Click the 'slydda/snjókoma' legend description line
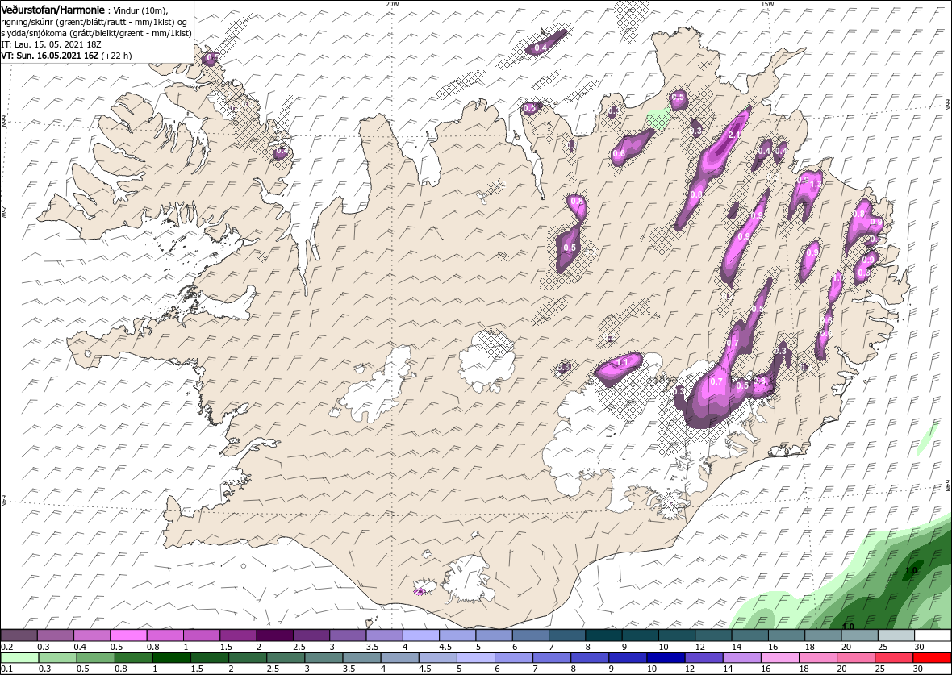Image resolution: width=952 pixels, height=675 pixels. pyautogui.click(x=96, y=33)
